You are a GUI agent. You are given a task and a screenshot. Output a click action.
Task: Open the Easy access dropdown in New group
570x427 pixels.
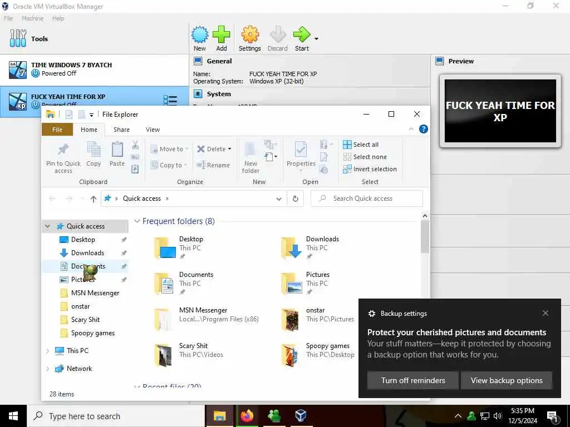(271, 157)
